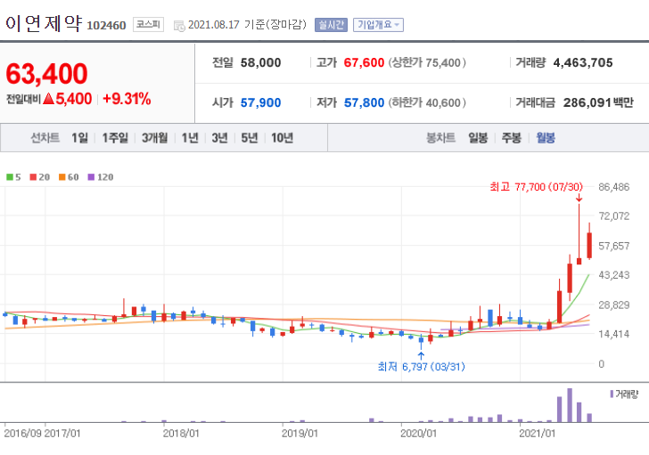Image resolution: width=649 pixels, height=455 pixels.
Task: Click the 코스피 market badge
Action: (148, 24)
